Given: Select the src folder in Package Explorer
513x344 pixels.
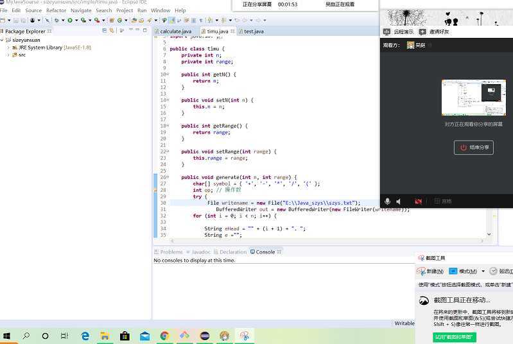Looking at the screenshot, I should [x=19, y=55].
